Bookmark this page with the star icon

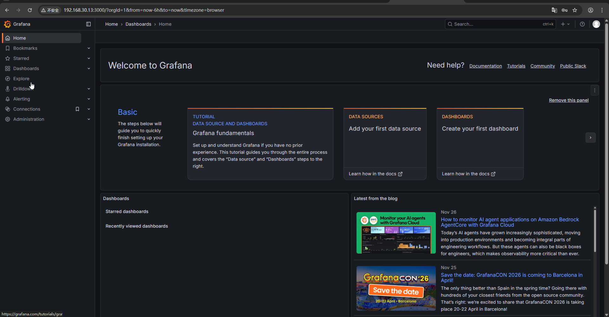point(575,10)
